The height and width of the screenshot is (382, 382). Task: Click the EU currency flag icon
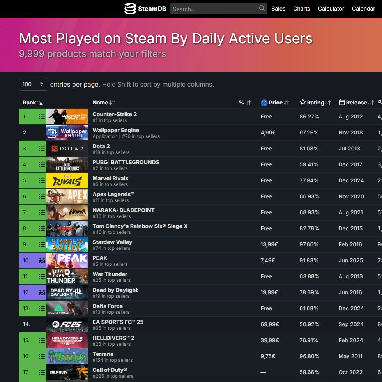coord(264,103)
